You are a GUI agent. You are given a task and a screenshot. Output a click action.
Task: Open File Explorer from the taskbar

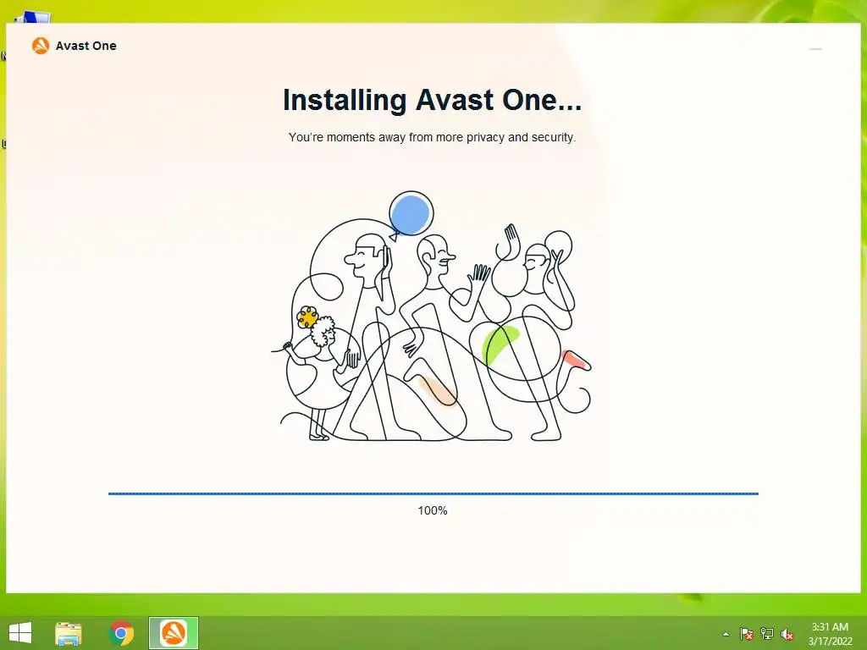click(69, 633)
